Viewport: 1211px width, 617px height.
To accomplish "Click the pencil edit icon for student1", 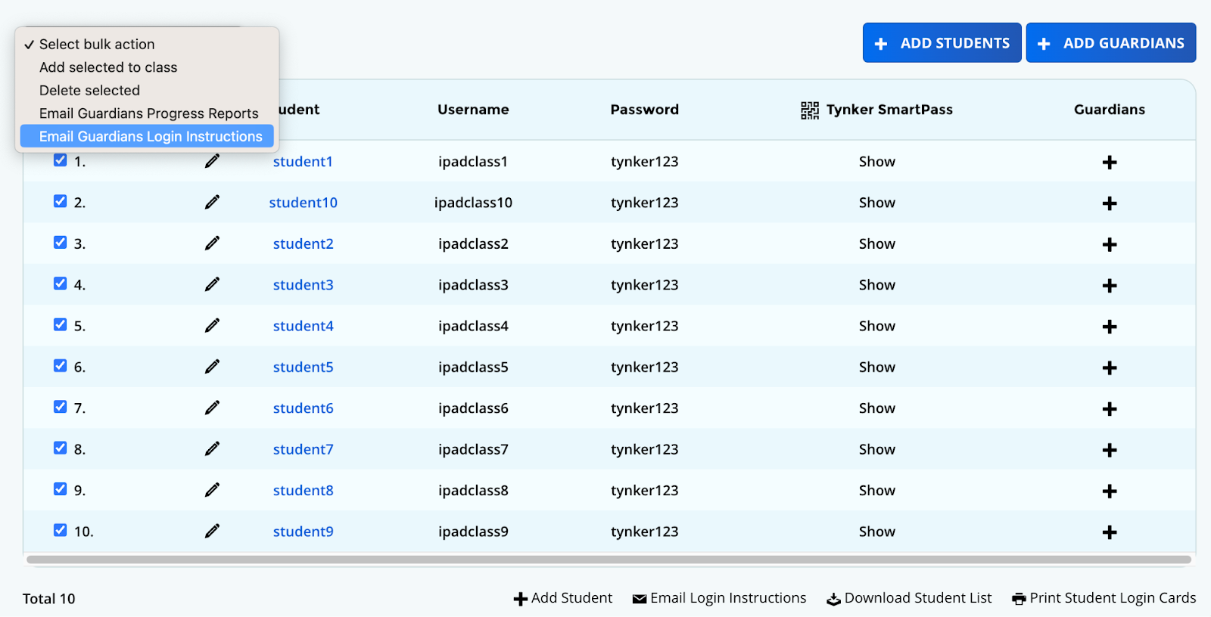I will point(212,161).
